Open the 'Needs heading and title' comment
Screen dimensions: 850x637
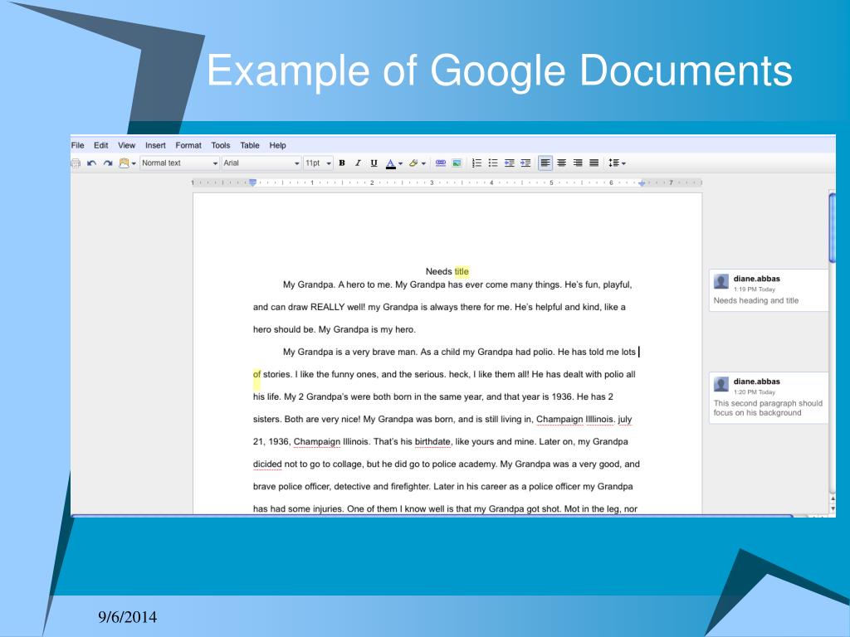[x=768, y=290]
